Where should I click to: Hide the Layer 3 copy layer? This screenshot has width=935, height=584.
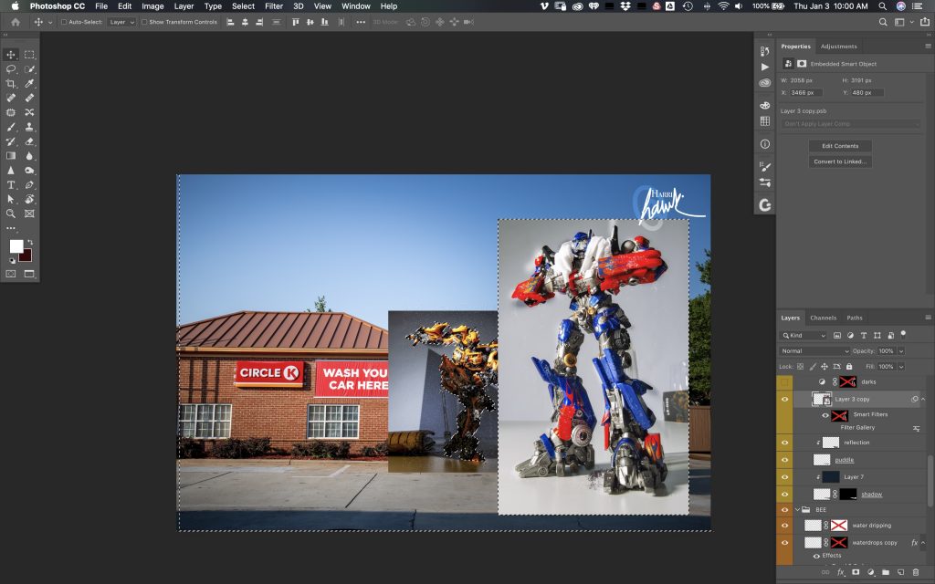tap(784, 400)
